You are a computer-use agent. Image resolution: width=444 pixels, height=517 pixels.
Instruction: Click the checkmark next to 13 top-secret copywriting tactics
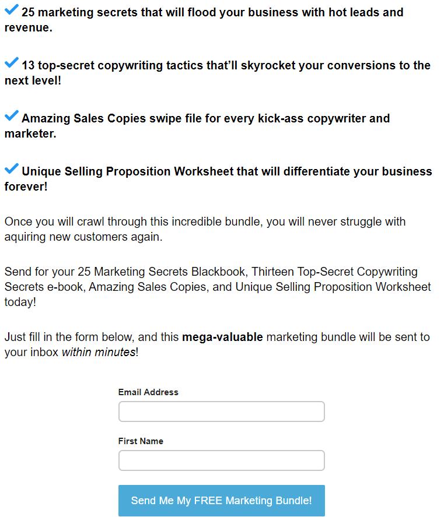(x=11, y=63)
